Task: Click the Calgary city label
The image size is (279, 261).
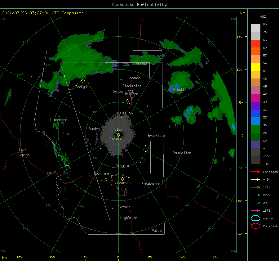Action: point(121,182)
